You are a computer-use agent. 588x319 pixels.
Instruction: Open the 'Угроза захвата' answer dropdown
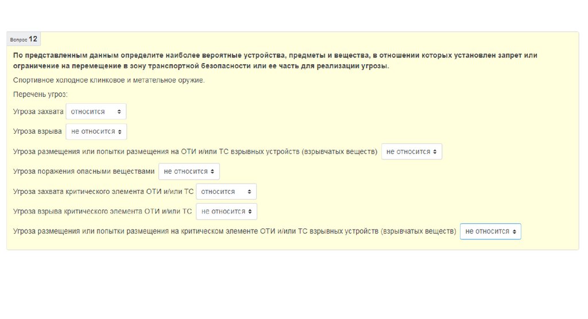coord(96,111)
